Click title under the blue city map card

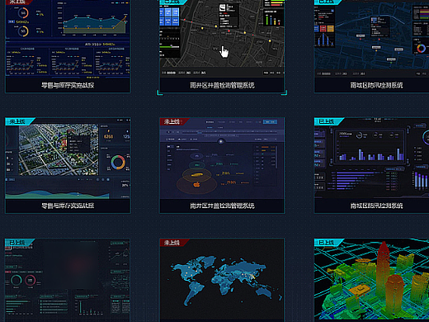coord(376,85)
